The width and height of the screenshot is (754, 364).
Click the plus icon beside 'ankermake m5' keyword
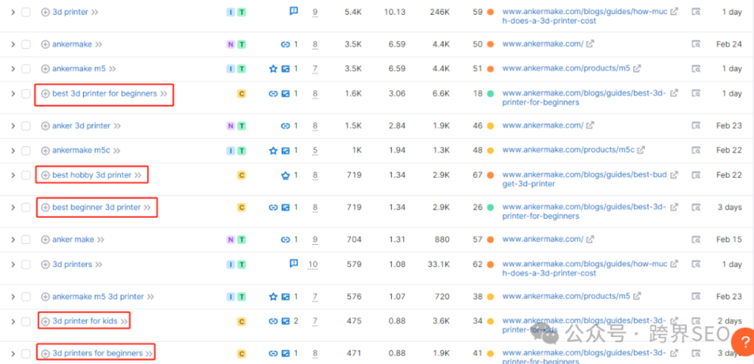pos(45,68)
